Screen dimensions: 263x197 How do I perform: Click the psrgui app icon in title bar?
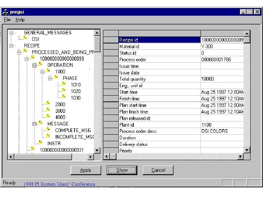click(x=5, y=12)
